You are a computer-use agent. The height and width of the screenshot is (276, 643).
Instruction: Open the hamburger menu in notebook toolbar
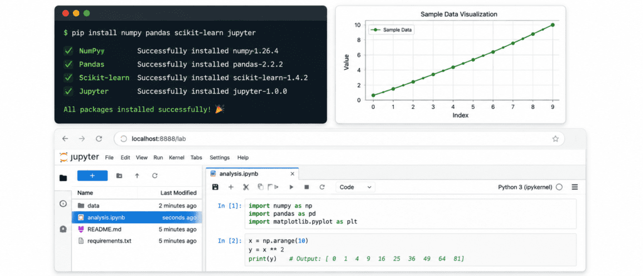[x=575, y=187]
